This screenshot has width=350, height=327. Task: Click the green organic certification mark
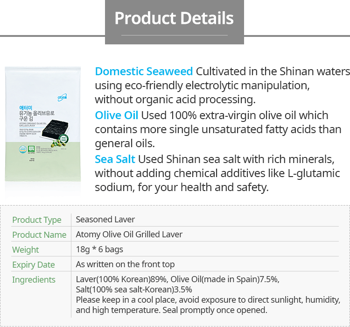(31, 149)
